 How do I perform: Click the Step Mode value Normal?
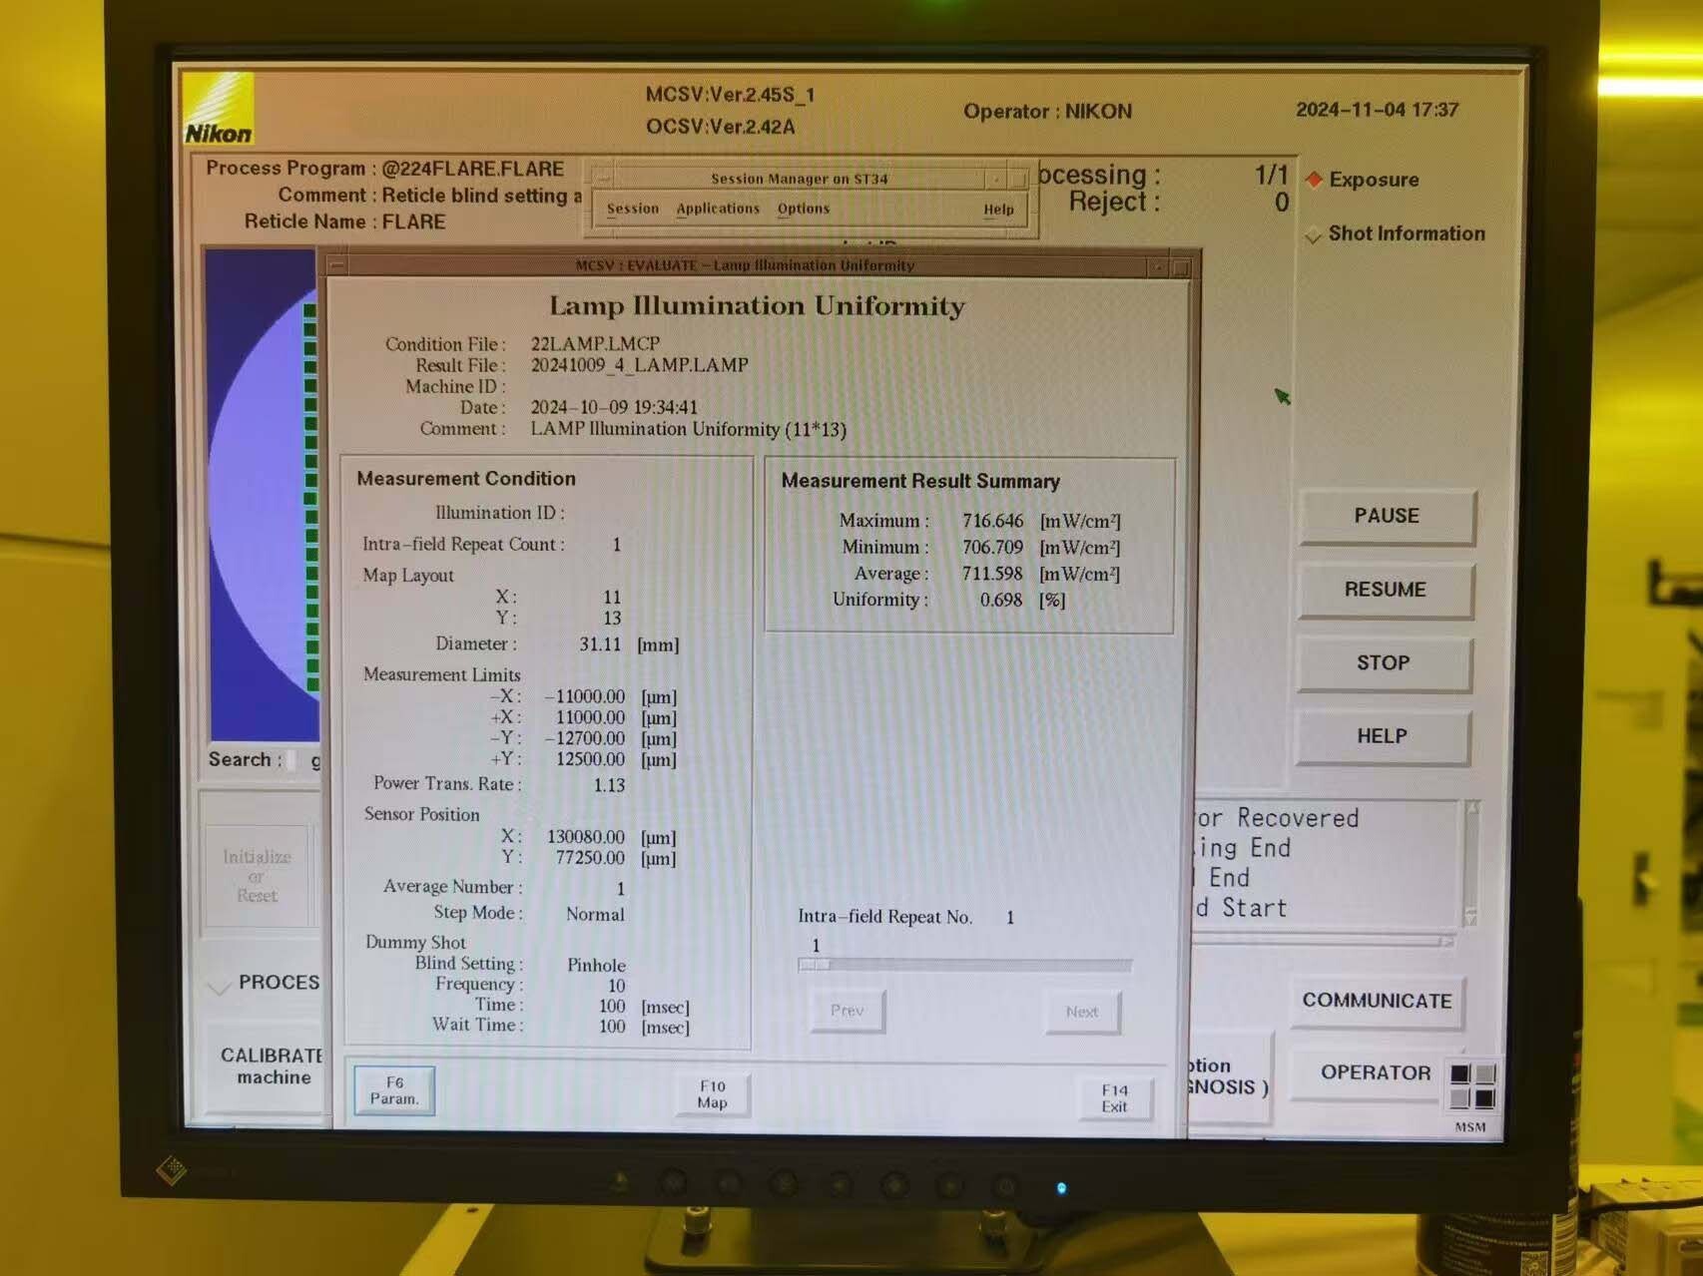click(595, 914)
